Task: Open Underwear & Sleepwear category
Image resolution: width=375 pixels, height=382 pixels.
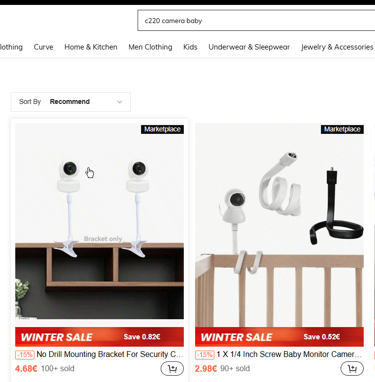Action: pyautogui.click(x=249, y=47)
